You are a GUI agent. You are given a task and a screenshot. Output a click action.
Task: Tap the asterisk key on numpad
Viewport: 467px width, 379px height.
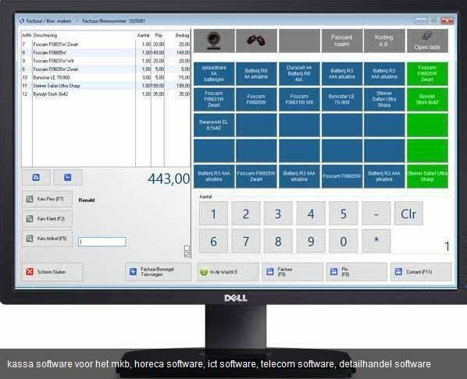pos(376,241)
